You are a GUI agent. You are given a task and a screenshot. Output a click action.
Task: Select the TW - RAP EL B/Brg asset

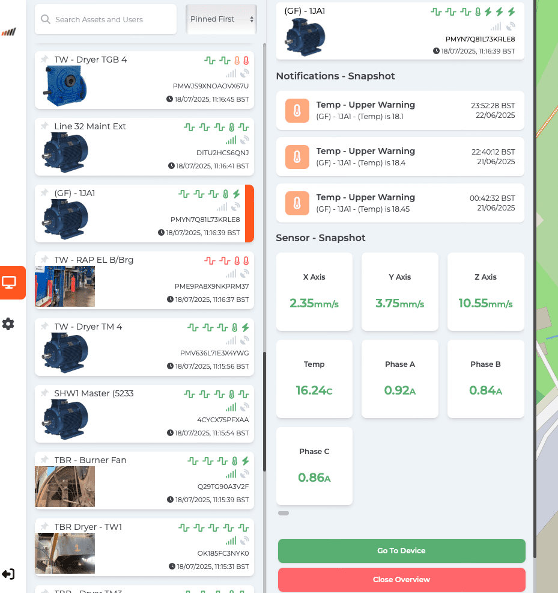point(144,280)
